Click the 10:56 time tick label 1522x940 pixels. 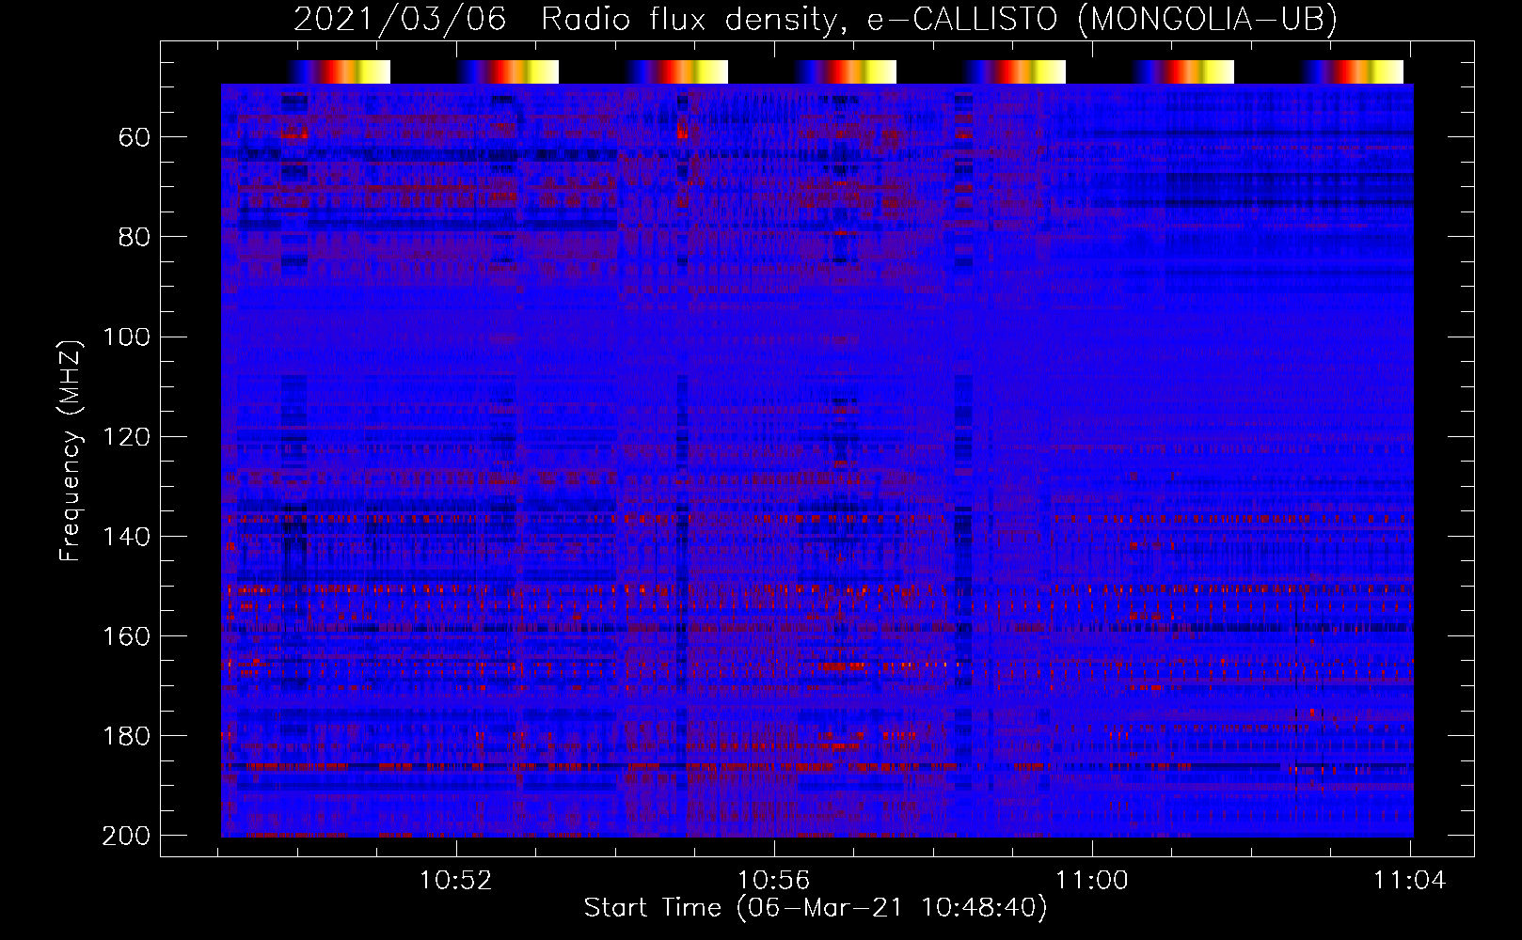point(774,881)
